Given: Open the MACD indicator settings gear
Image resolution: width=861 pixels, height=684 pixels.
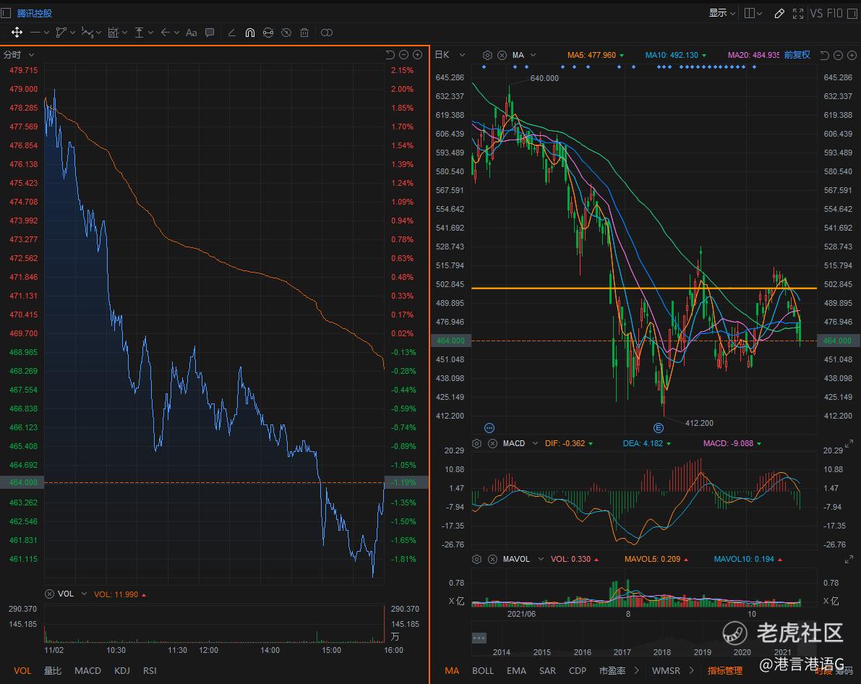Looking at the screenshot, I should [x=476, y=443].
